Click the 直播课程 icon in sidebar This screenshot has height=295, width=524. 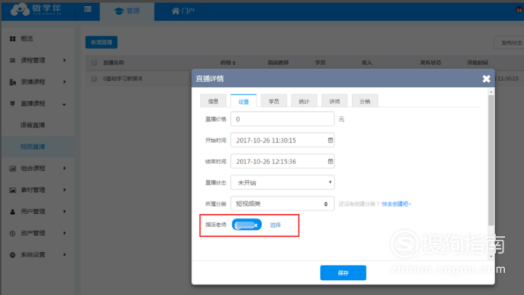click(13, 104)
